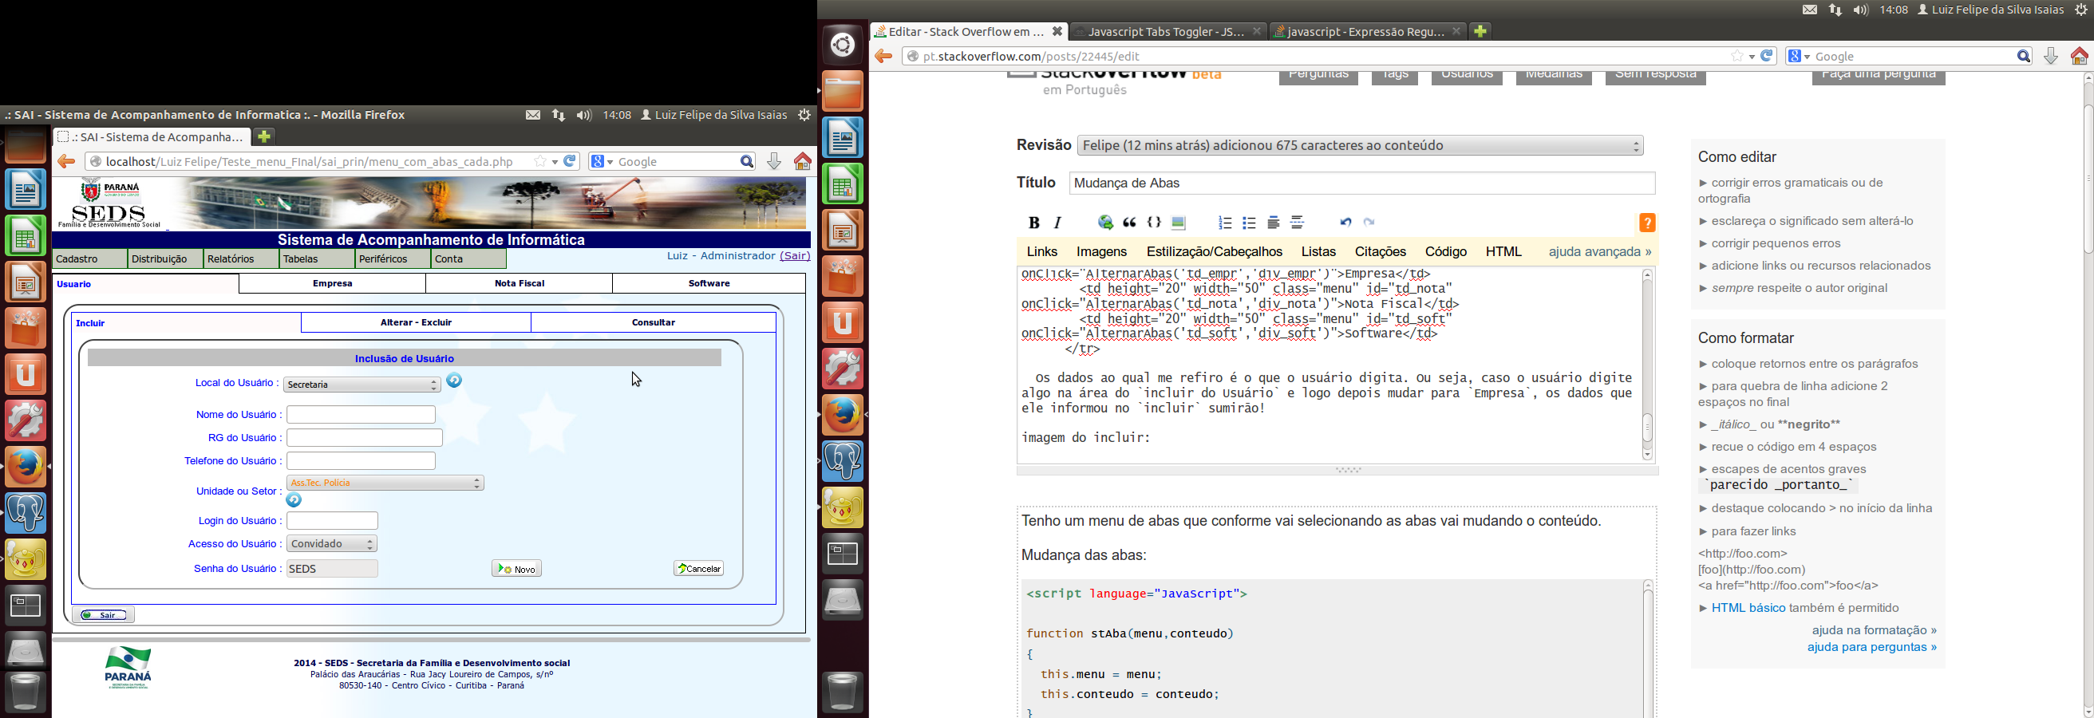Open Acesso do Usuário Convidado dropdown
Screen dimensions: 2094x718
coord(332,543)
